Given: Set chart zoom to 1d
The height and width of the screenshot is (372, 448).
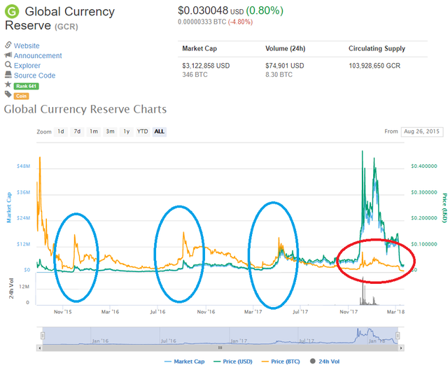Looking at the screenshot, I should pyautogui.click(x=61, y=131).
